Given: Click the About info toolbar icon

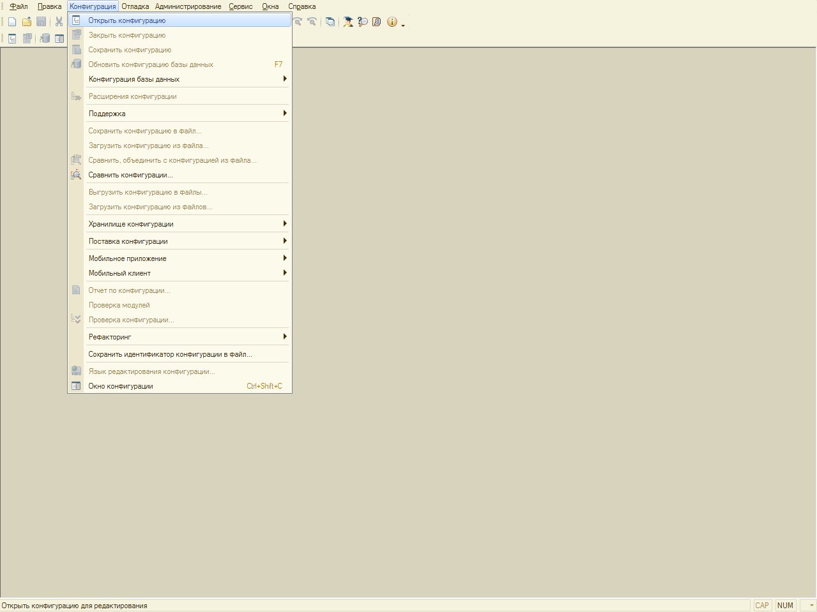Looking at the screenshot, I should pos(392,22).
